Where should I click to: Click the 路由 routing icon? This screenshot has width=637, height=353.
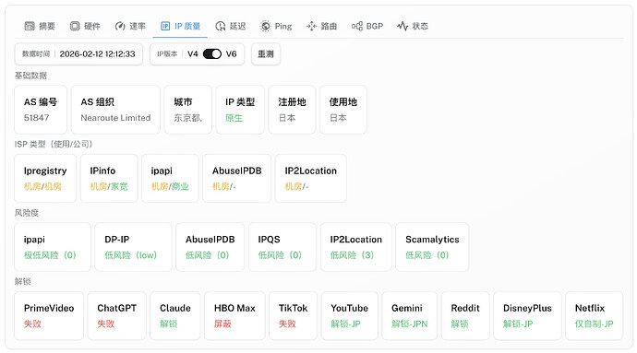(312, 27)
